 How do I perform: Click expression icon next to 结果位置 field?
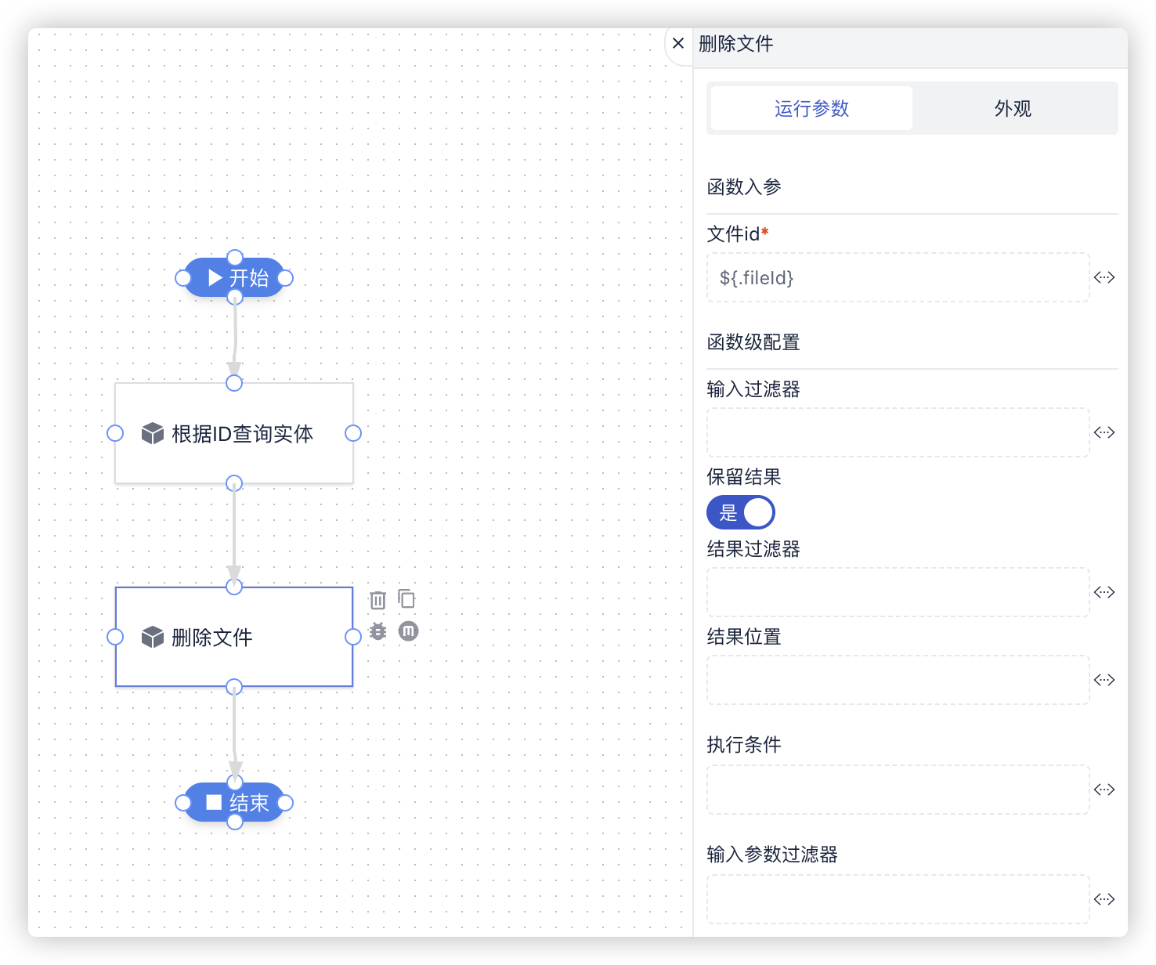[1104, 680]
